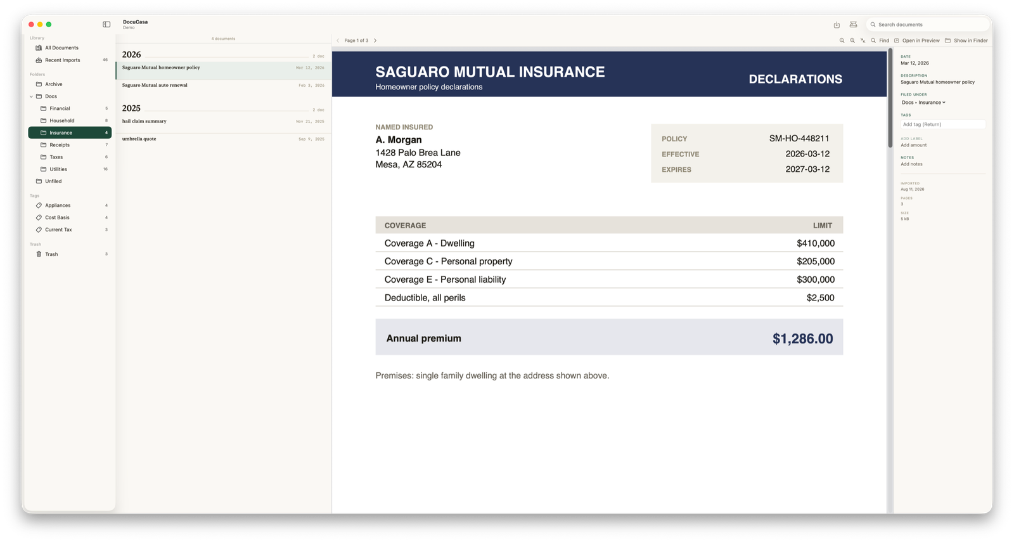Toggle the sidebar visibility icon
1014x542 pixels.
pos(106,25)
